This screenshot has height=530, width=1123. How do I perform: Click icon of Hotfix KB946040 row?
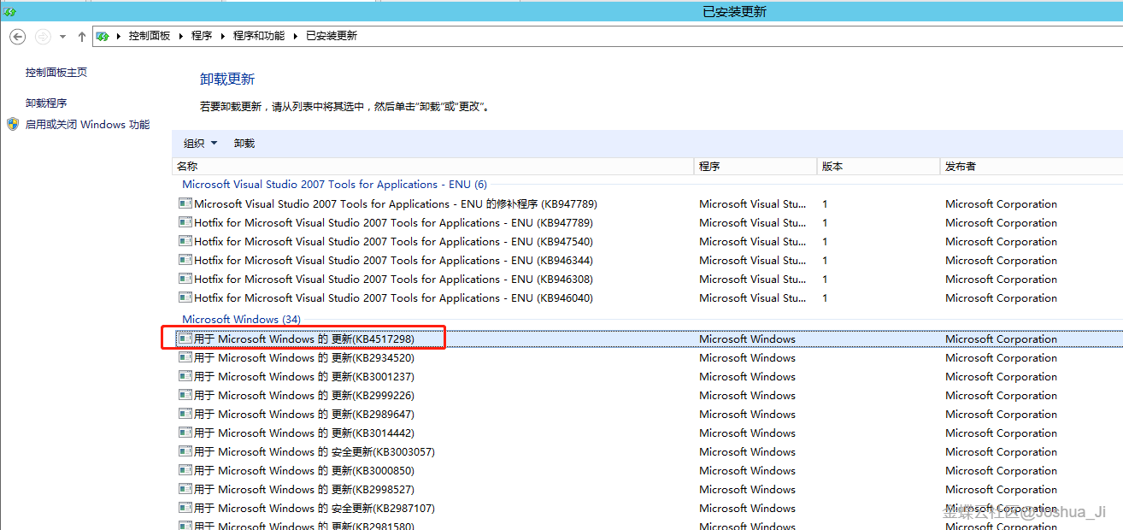(185, 298)
